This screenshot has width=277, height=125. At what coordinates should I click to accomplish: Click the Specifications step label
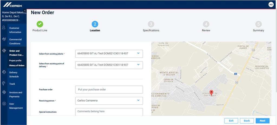click(x=151, y=30)
